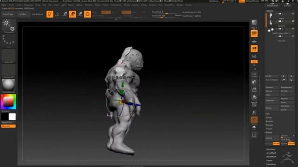Open the Preferences menu
This screenshot has height=167, width=298.
116,5
